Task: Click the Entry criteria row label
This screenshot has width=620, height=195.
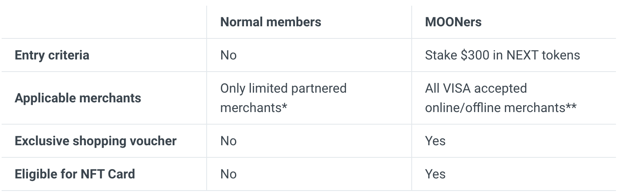Action: 52,55
